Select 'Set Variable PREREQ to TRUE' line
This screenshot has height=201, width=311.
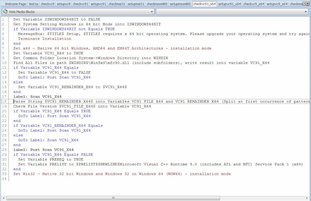coord(51,159)
